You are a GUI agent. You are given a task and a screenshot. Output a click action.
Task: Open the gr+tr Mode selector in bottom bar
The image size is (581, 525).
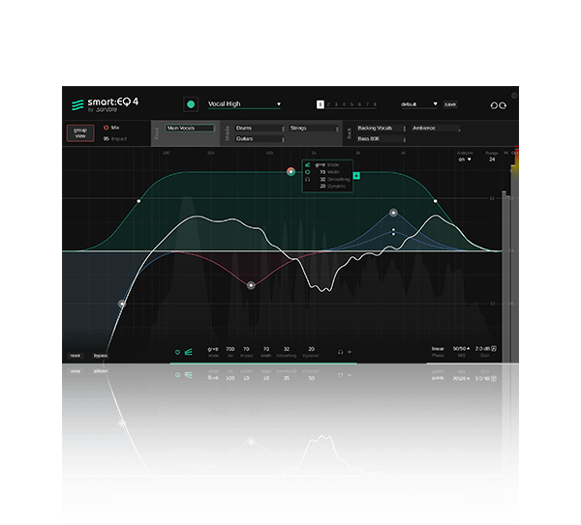[x=213, y=349]
